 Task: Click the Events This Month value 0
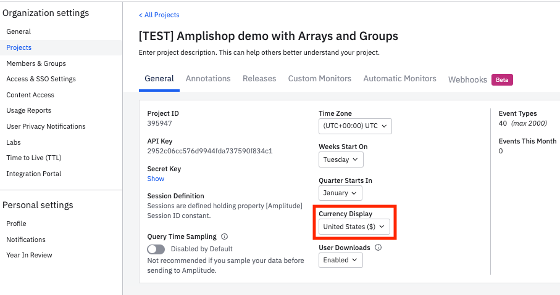pos(501,151)
